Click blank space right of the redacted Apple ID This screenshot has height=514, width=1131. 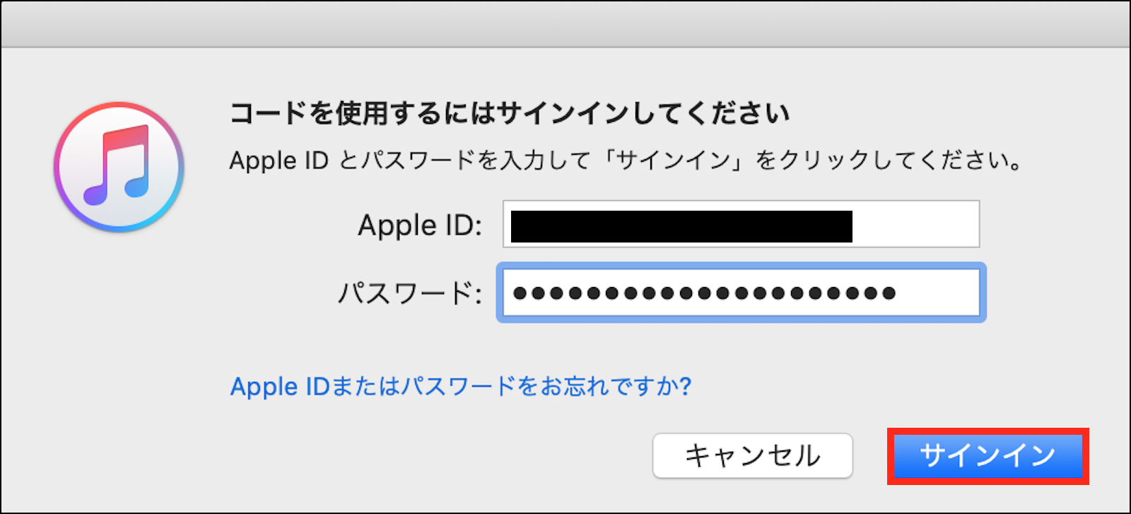(915, 225)
